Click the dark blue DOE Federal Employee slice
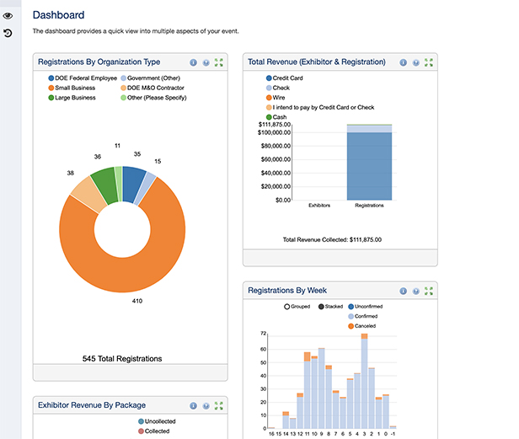Image resolution: width=519 pixels, height=439 pixels. tap(132, 182)
